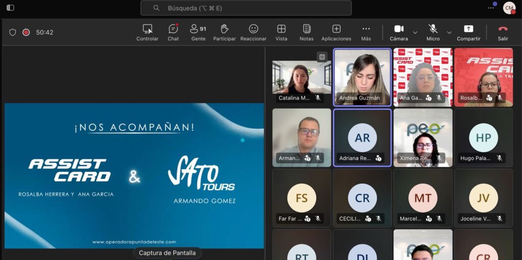Click Adriana Re... name label

(x=355, y=158)
